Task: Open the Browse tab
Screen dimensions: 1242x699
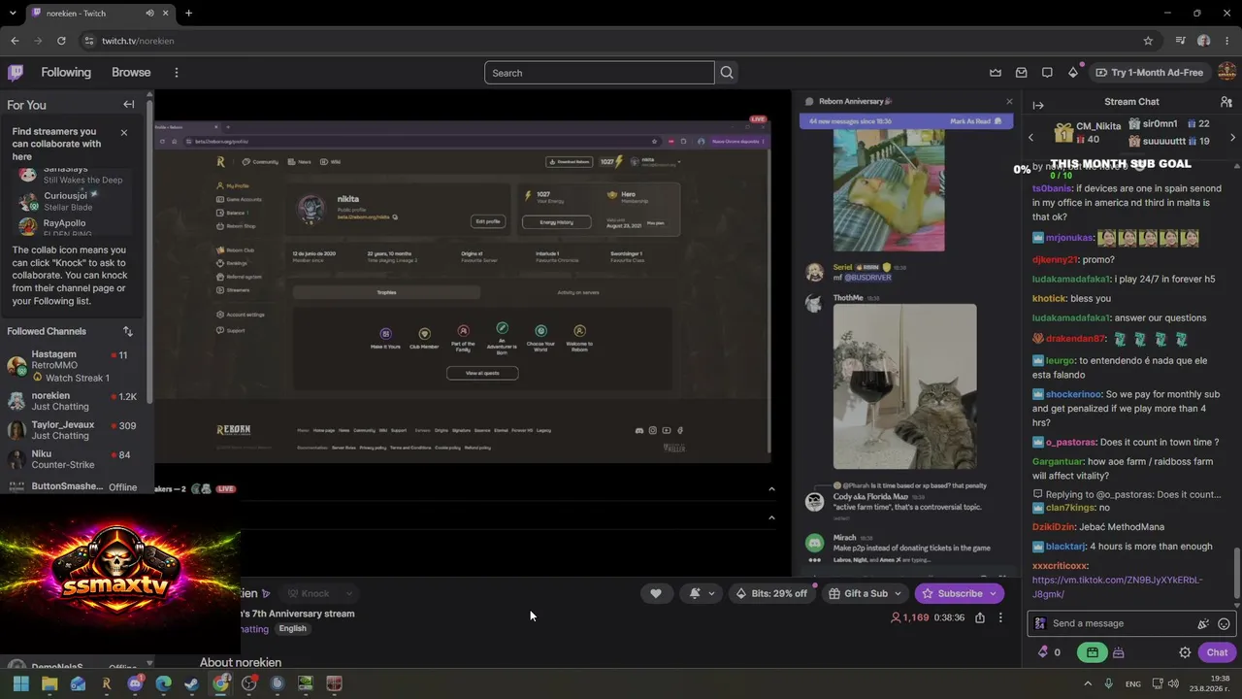Action: (x=131, y=73)
